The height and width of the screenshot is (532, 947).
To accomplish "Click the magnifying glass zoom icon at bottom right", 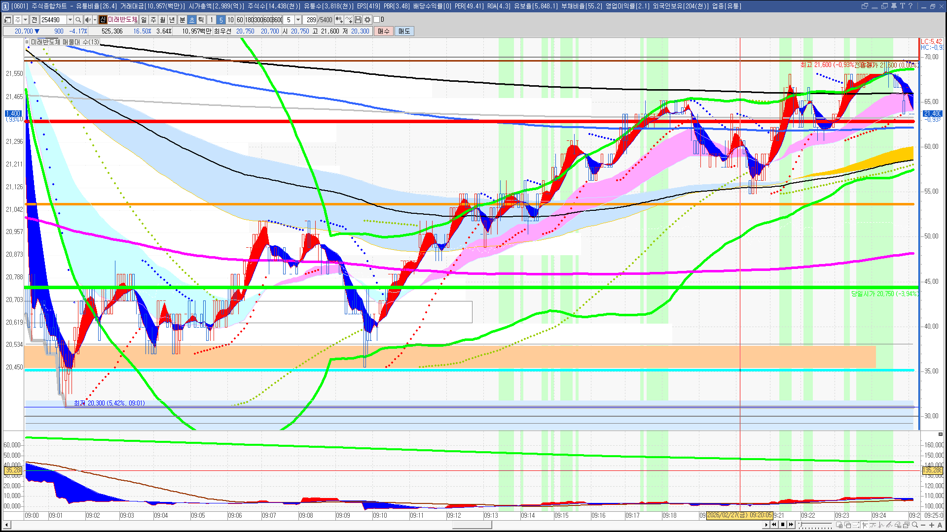I will (914, 525).
